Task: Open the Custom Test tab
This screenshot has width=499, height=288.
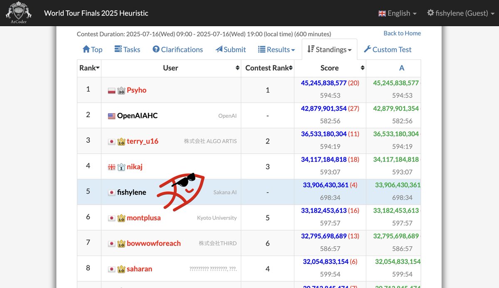Action: tap(388, 49)
